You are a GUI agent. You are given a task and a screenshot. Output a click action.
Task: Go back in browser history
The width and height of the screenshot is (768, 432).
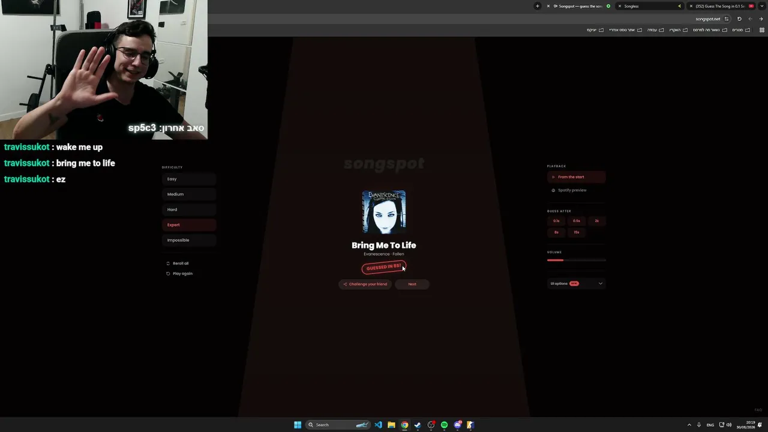pyautogui.click(x=761, y=19)
